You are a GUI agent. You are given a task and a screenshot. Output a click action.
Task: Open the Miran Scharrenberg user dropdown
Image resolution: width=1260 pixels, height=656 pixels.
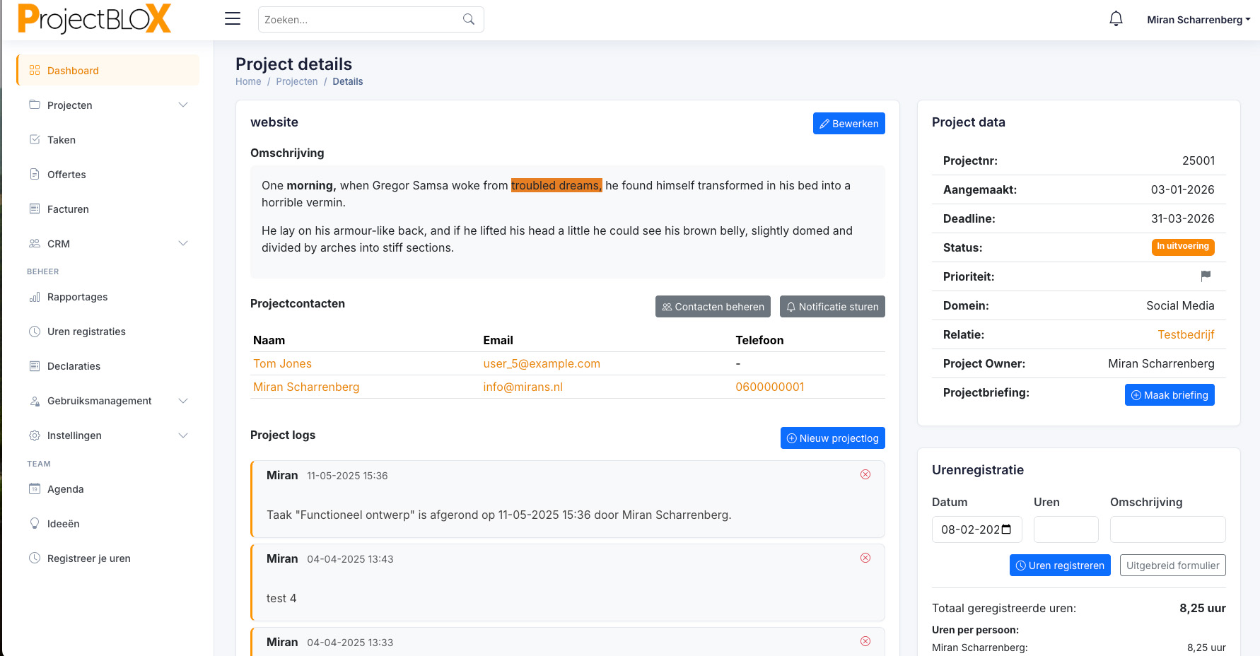click(1198, 20)
